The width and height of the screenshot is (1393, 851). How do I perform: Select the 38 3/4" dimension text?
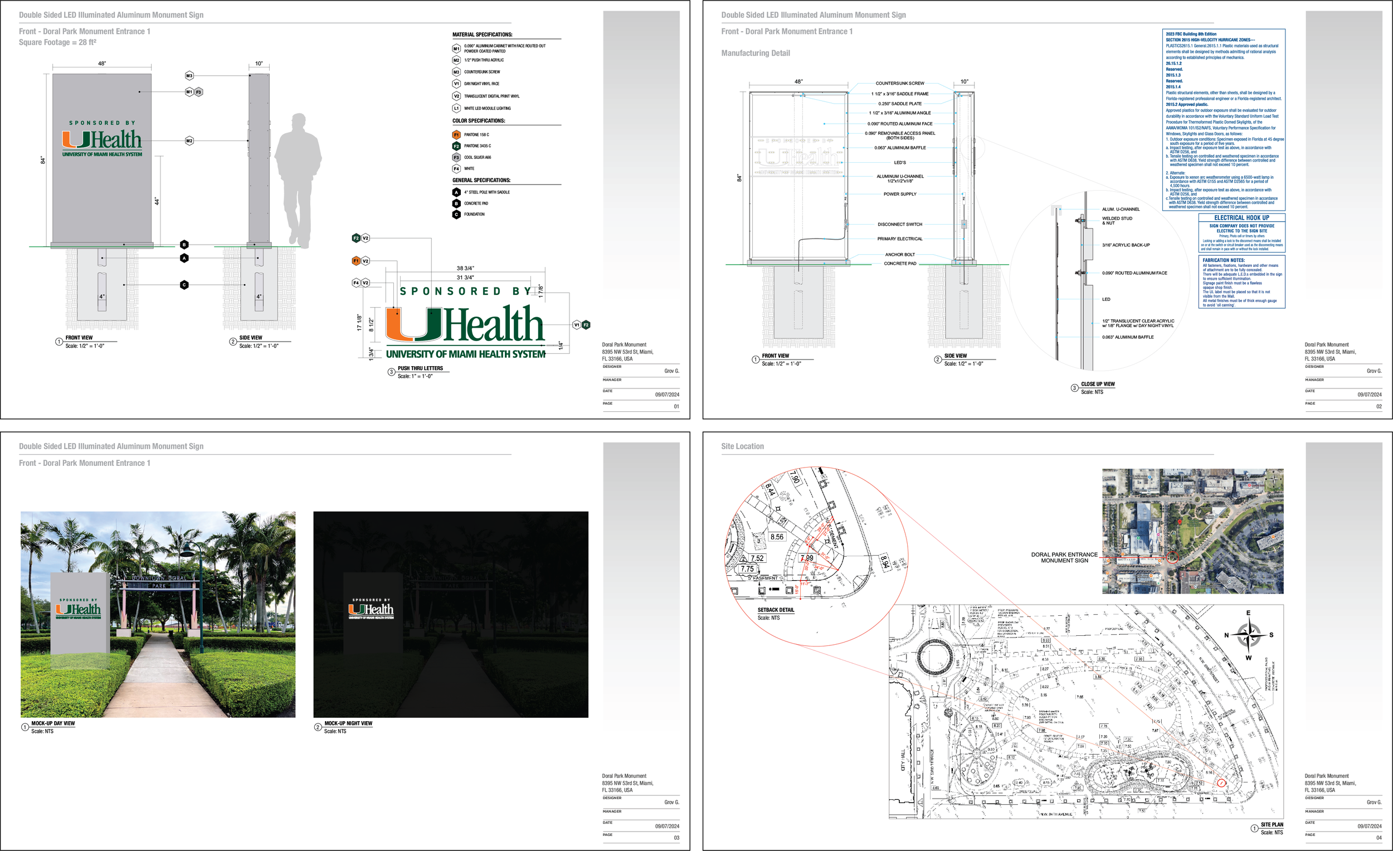465,268
